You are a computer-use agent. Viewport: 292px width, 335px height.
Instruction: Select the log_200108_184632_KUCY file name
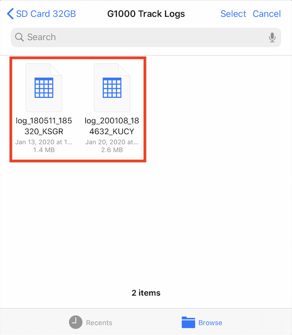112,126
